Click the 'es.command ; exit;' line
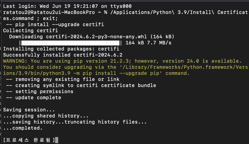Viewport: 249px width, 144px height. (31, 19)
